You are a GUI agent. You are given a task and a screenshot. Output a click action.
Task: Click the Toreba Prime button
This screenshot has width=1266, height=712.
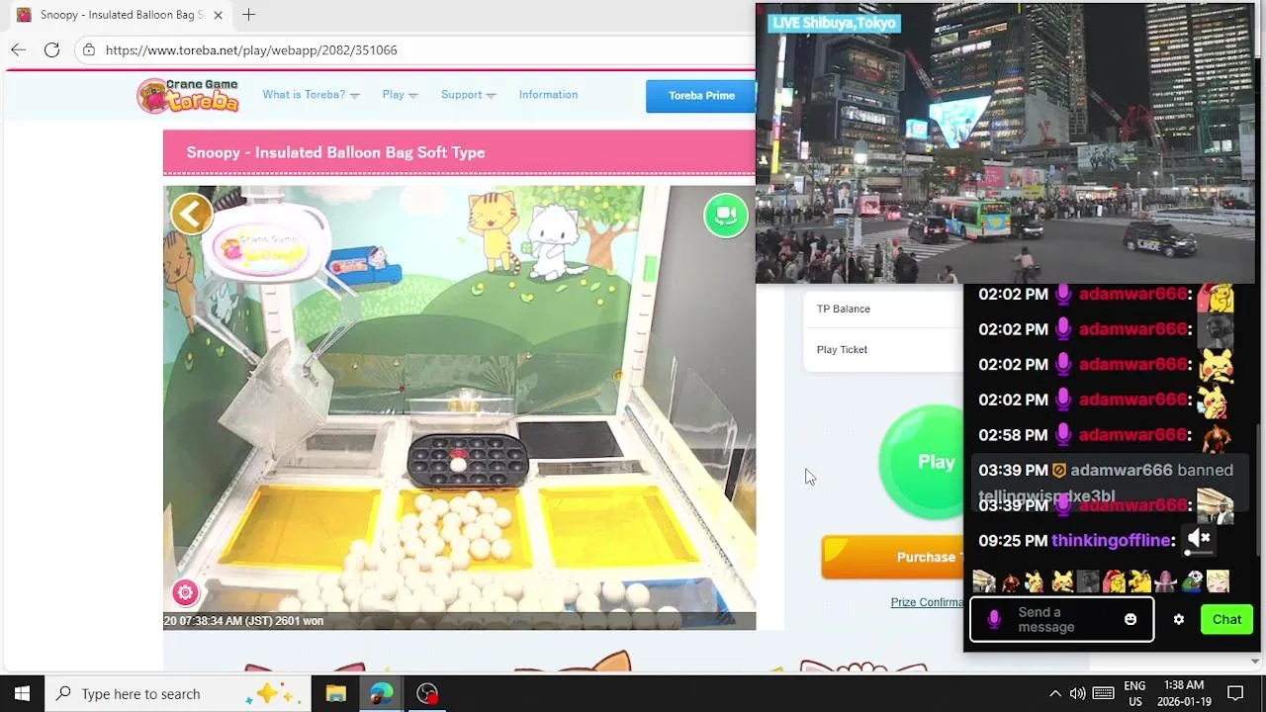[701, 96]
